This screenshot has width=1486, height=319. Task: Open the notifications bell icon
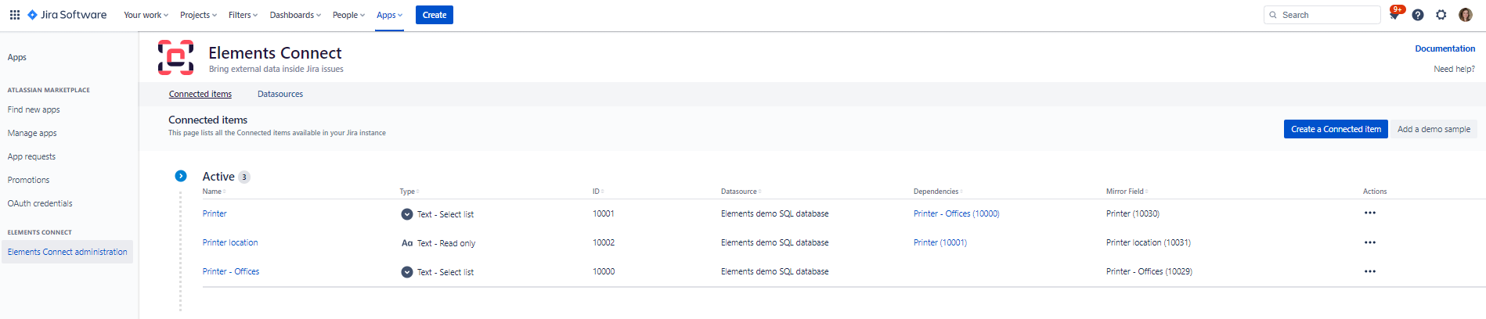1394,15
